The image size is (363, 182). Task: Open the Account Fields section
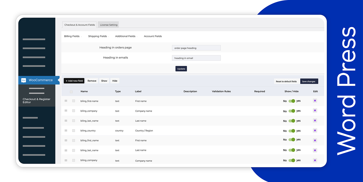[x=153, y=36]
